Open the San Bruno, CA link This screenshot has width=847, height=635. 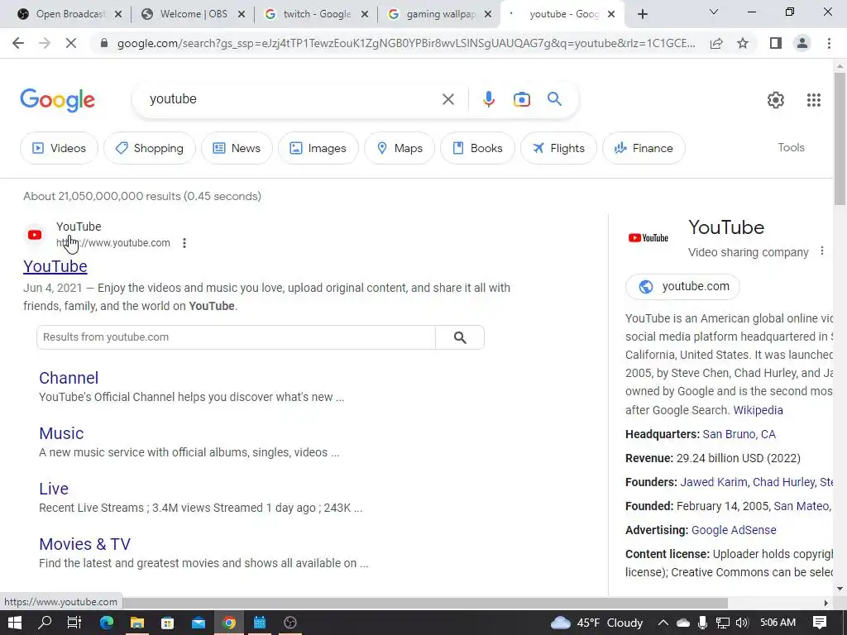739,434
